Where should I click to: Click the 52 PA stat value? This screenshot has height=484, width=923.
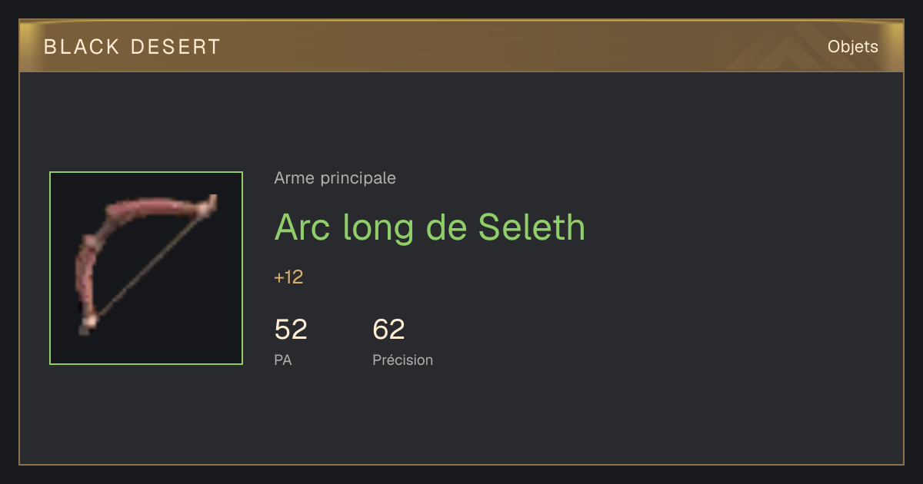tap(291, 330)
